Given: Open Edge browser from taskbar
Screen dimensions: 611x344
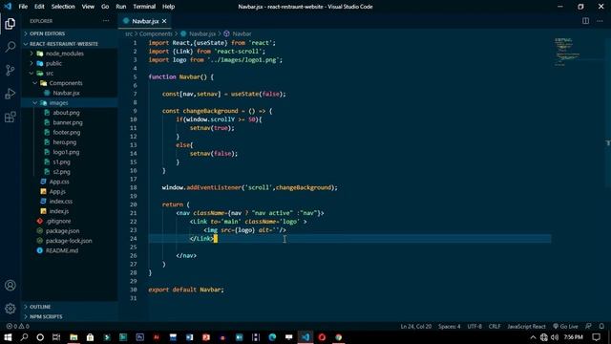Looking at the screenshot, I should (x=272, y=337).
